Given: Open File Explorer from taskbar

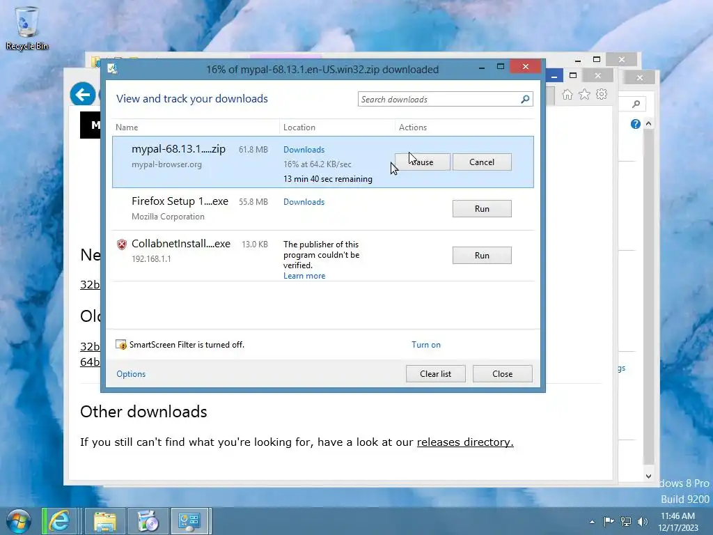Looking at the screenshot, I should (x=105, y=521).
